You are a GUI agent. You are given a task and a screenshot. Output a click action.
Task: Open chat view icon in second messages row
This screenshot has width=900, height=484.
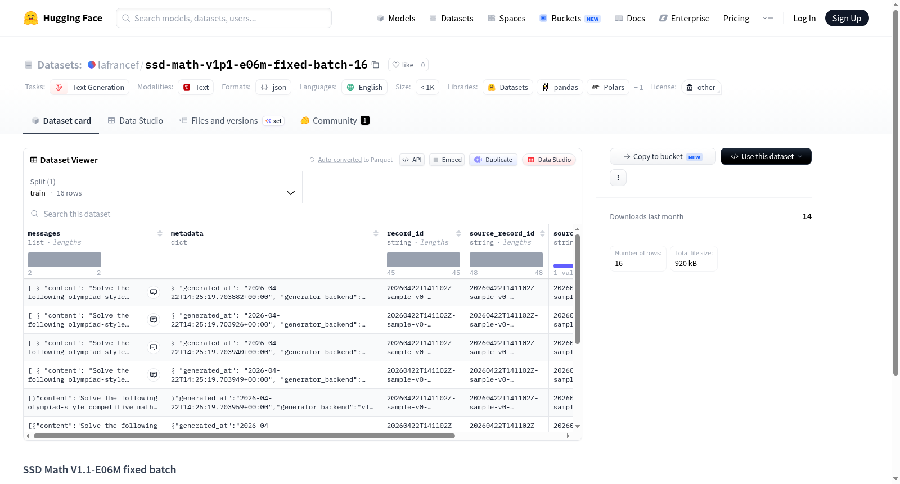(154, 320)
